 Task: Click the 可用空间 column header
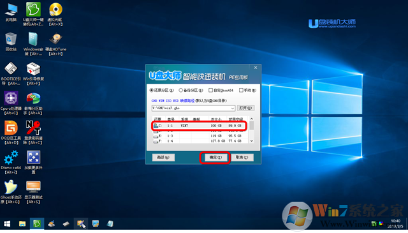(236, 119)
